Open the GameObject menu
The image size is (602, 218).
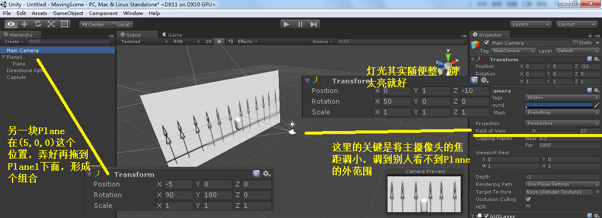[x=68, y=13]
